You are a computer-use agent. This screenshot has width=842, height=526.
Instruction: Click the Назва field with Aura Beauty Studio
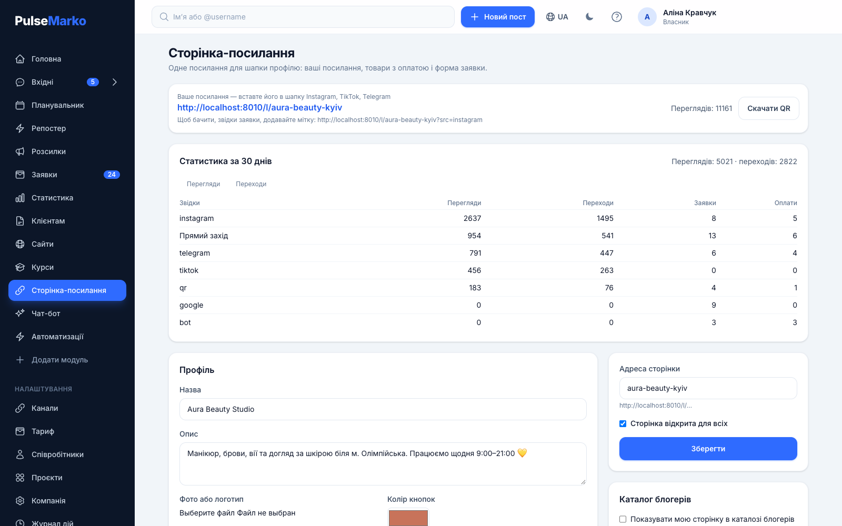pos(383,409)
